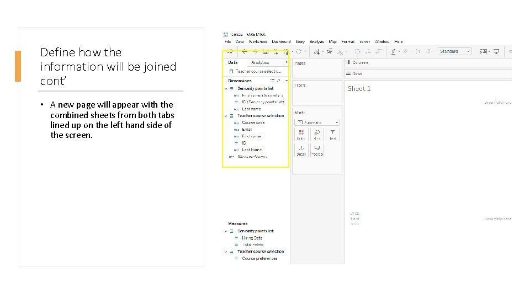Click the Clear sheet toolbar icon

340,52
